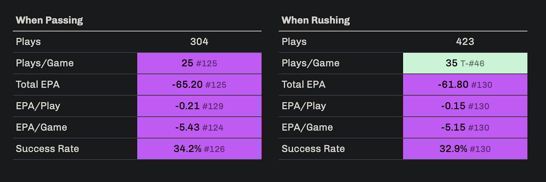Click the EPA/Game label under When Rushing

tap(307, 127)
